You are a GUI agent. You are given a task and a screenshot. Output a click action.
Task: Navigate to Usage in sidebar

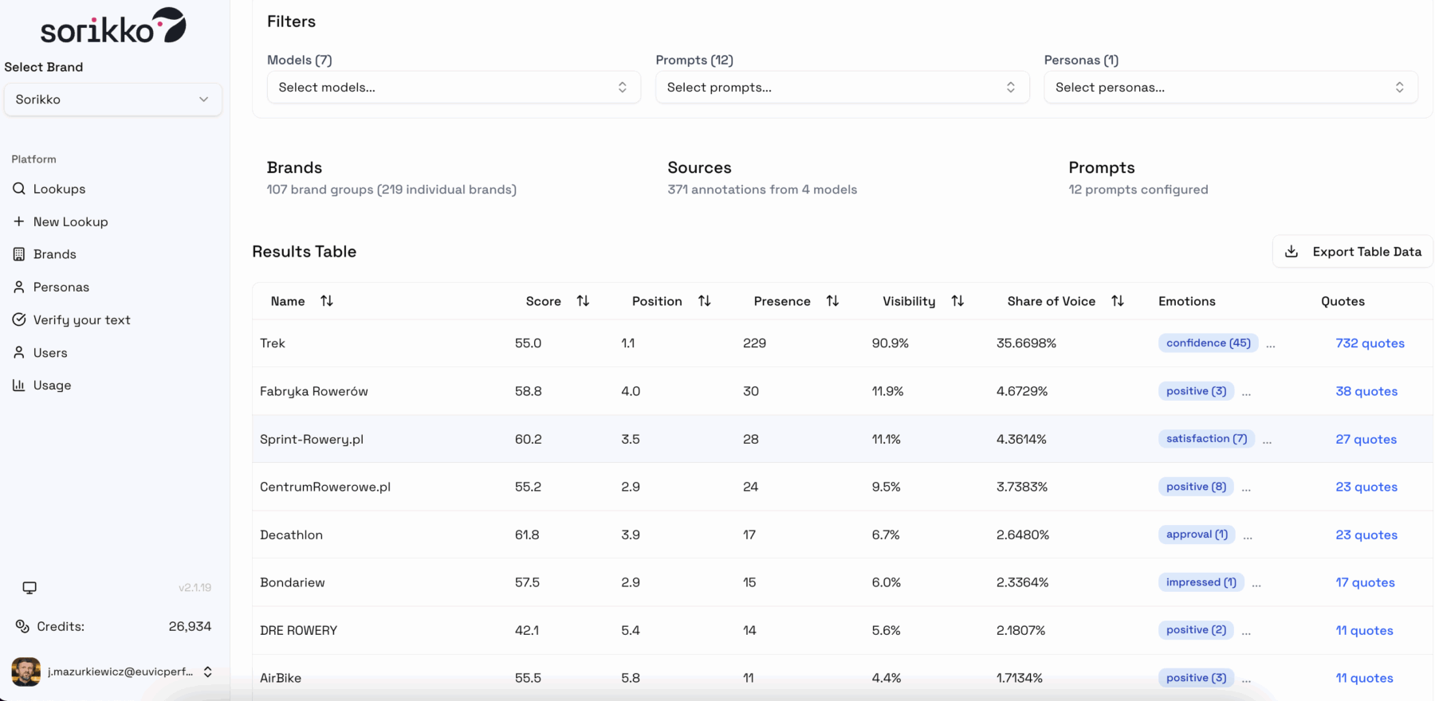click(x=52, y=386)
